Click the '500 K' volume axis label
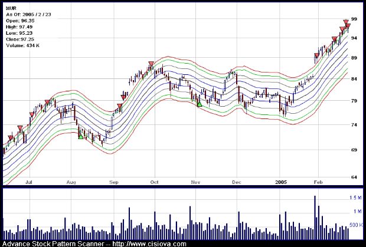This screenshot has width=366, height=247. (356, 225)
